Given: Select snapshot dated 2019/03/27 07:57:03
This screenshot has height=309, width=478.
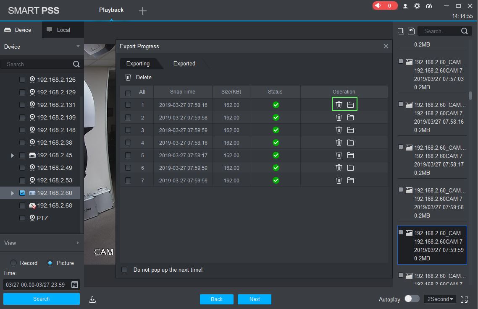Looking at the screenshot, I should point(432,75).
